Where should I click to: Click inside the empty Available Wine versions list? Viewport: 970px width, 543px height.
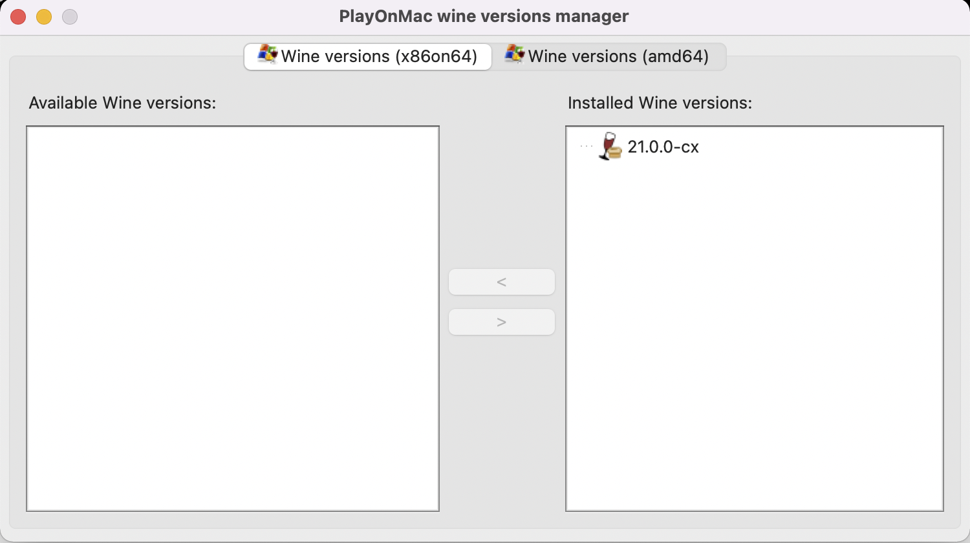click(x=233, y=318)
